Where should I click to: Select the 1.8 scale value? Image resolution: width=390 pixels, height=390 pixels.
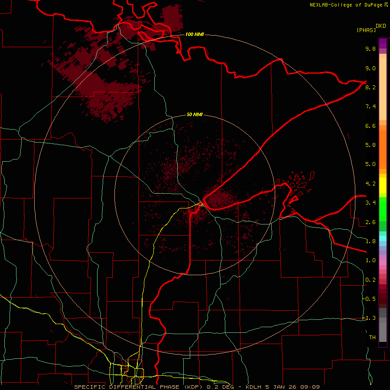[x=370, y=241]
